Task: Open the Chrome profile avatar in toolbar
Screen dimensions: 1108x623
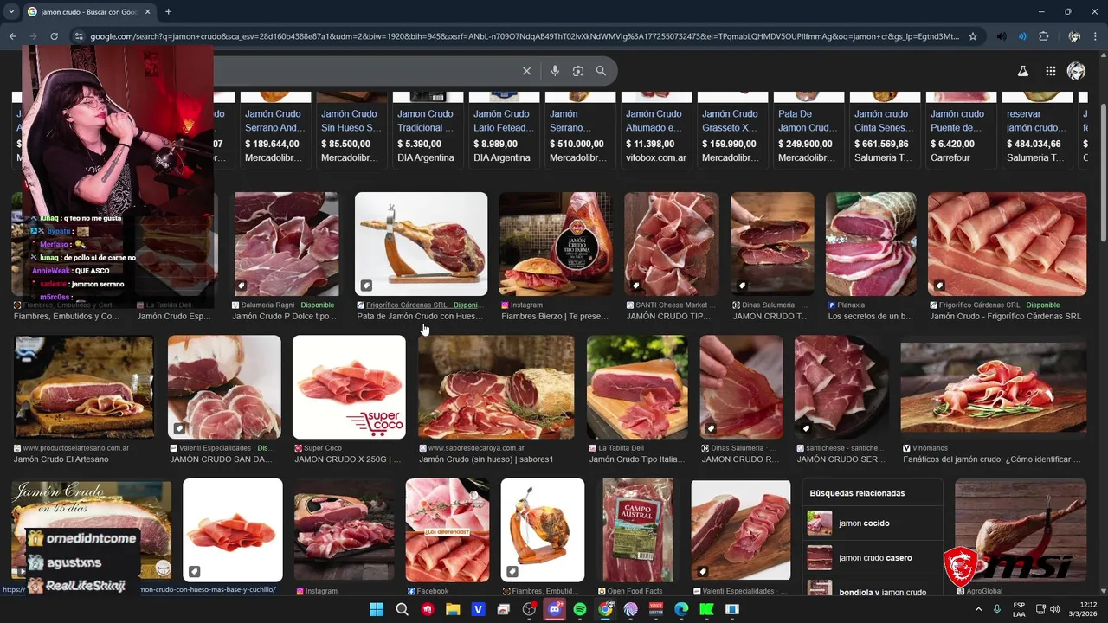Action: tap(1074, 36)
